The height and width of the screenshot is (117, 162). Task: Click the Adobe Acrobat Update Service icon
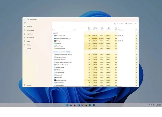click(x=55, y=55)
